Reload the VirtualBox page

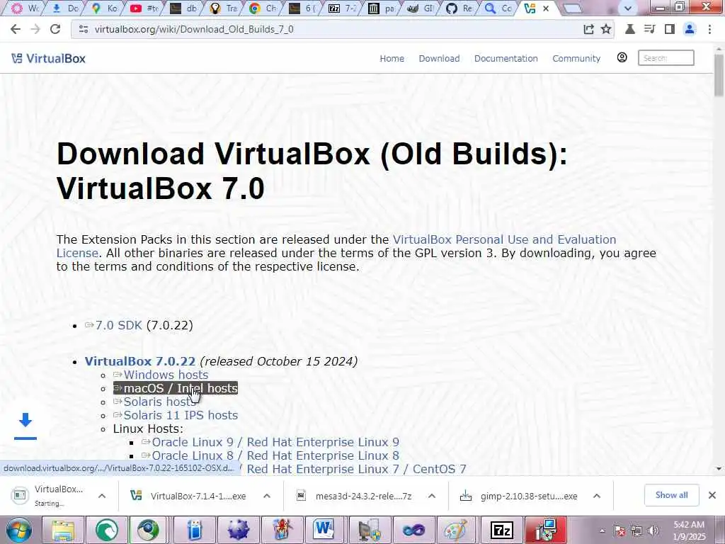[55, 29]
